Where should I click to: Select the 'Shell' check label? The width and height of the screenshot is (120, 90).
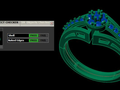point(11,35)
